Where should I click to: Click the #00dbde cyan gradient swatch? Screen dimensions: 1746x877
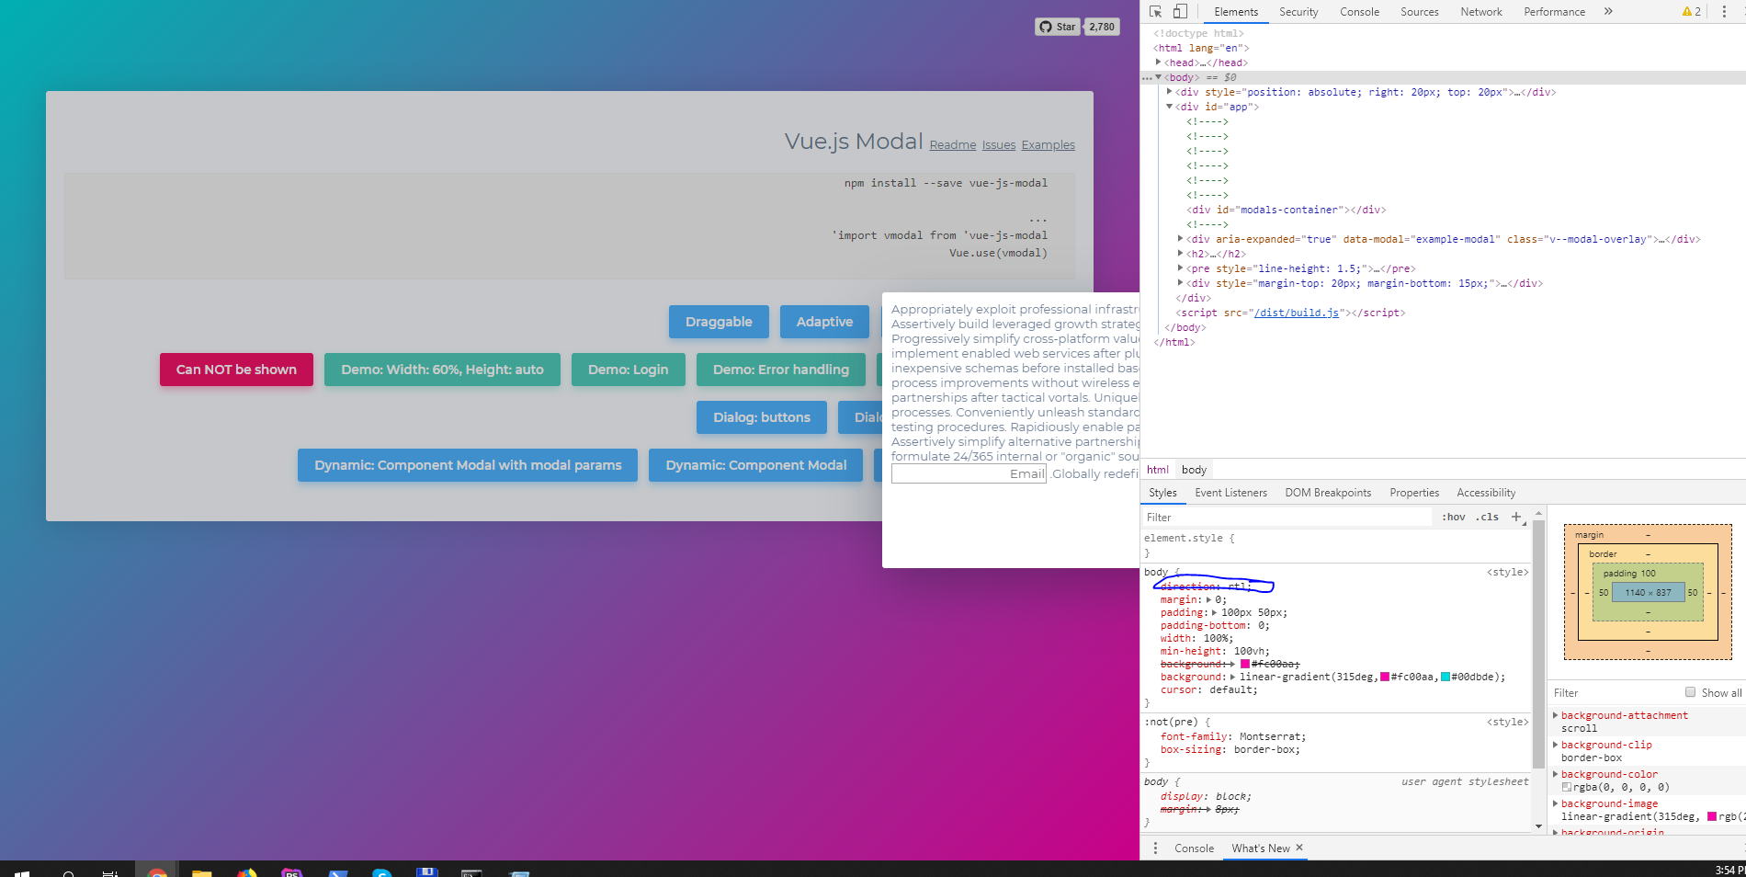pyautogui.click(x=1446, y=677)
